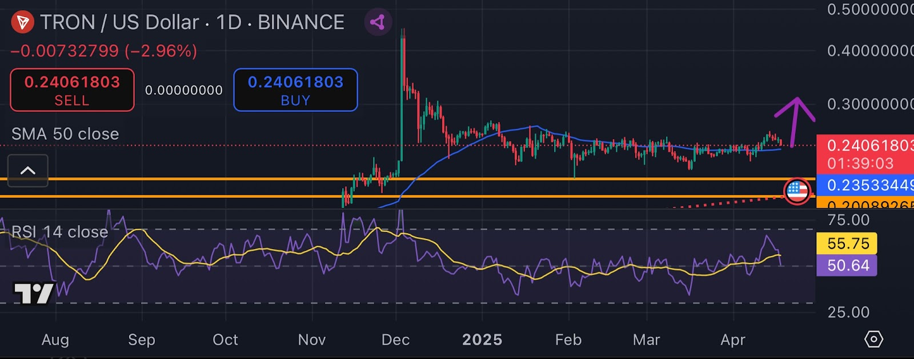Click the BINANCE exchange label
Viewport: 914px width, 359px height.
coord(301,22)
